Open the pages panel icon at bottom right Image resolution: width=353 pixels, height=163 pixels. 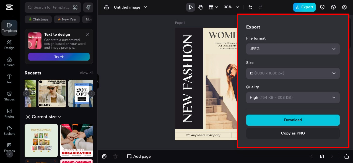coord(346,156)
